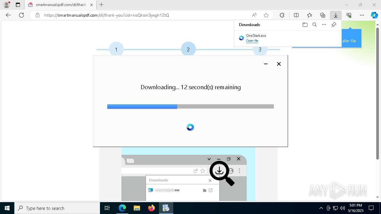
Task: Click the address bar URL
Action: [107, 15]
